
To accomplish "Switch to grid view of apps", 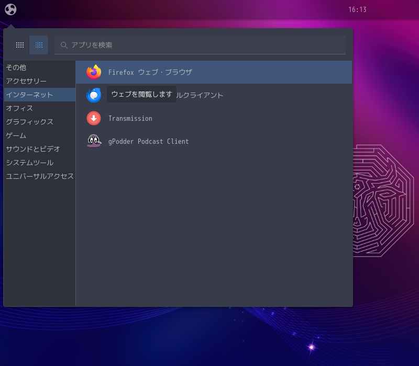I will coord(20,45).
